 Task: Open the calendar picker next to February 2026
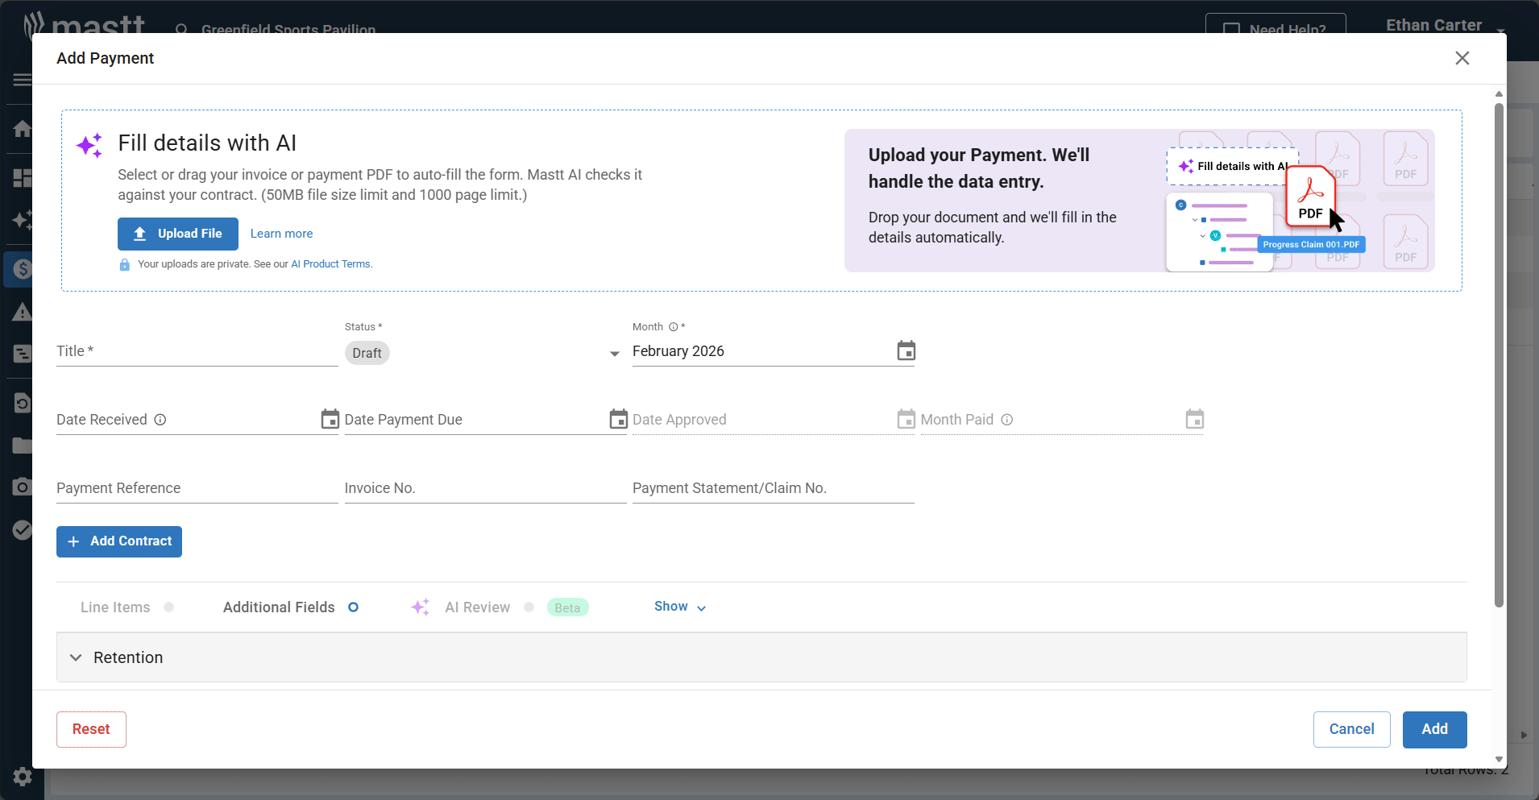[x=905, y=351]
